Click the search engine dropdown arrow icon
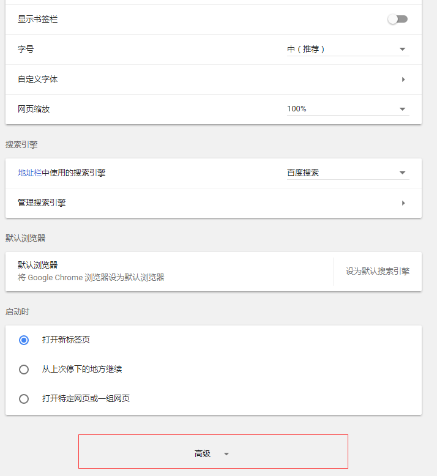The width and height of the screenshot is (437, 476). click(402, 173)
